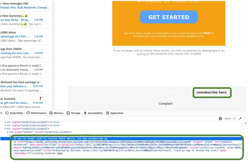Click the originalsrc bit.ly attribute value
The image size is (248, 162).
point(159,145)
